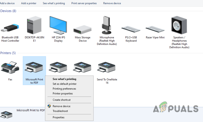Select the Fax printer icon

pos(10,67)
